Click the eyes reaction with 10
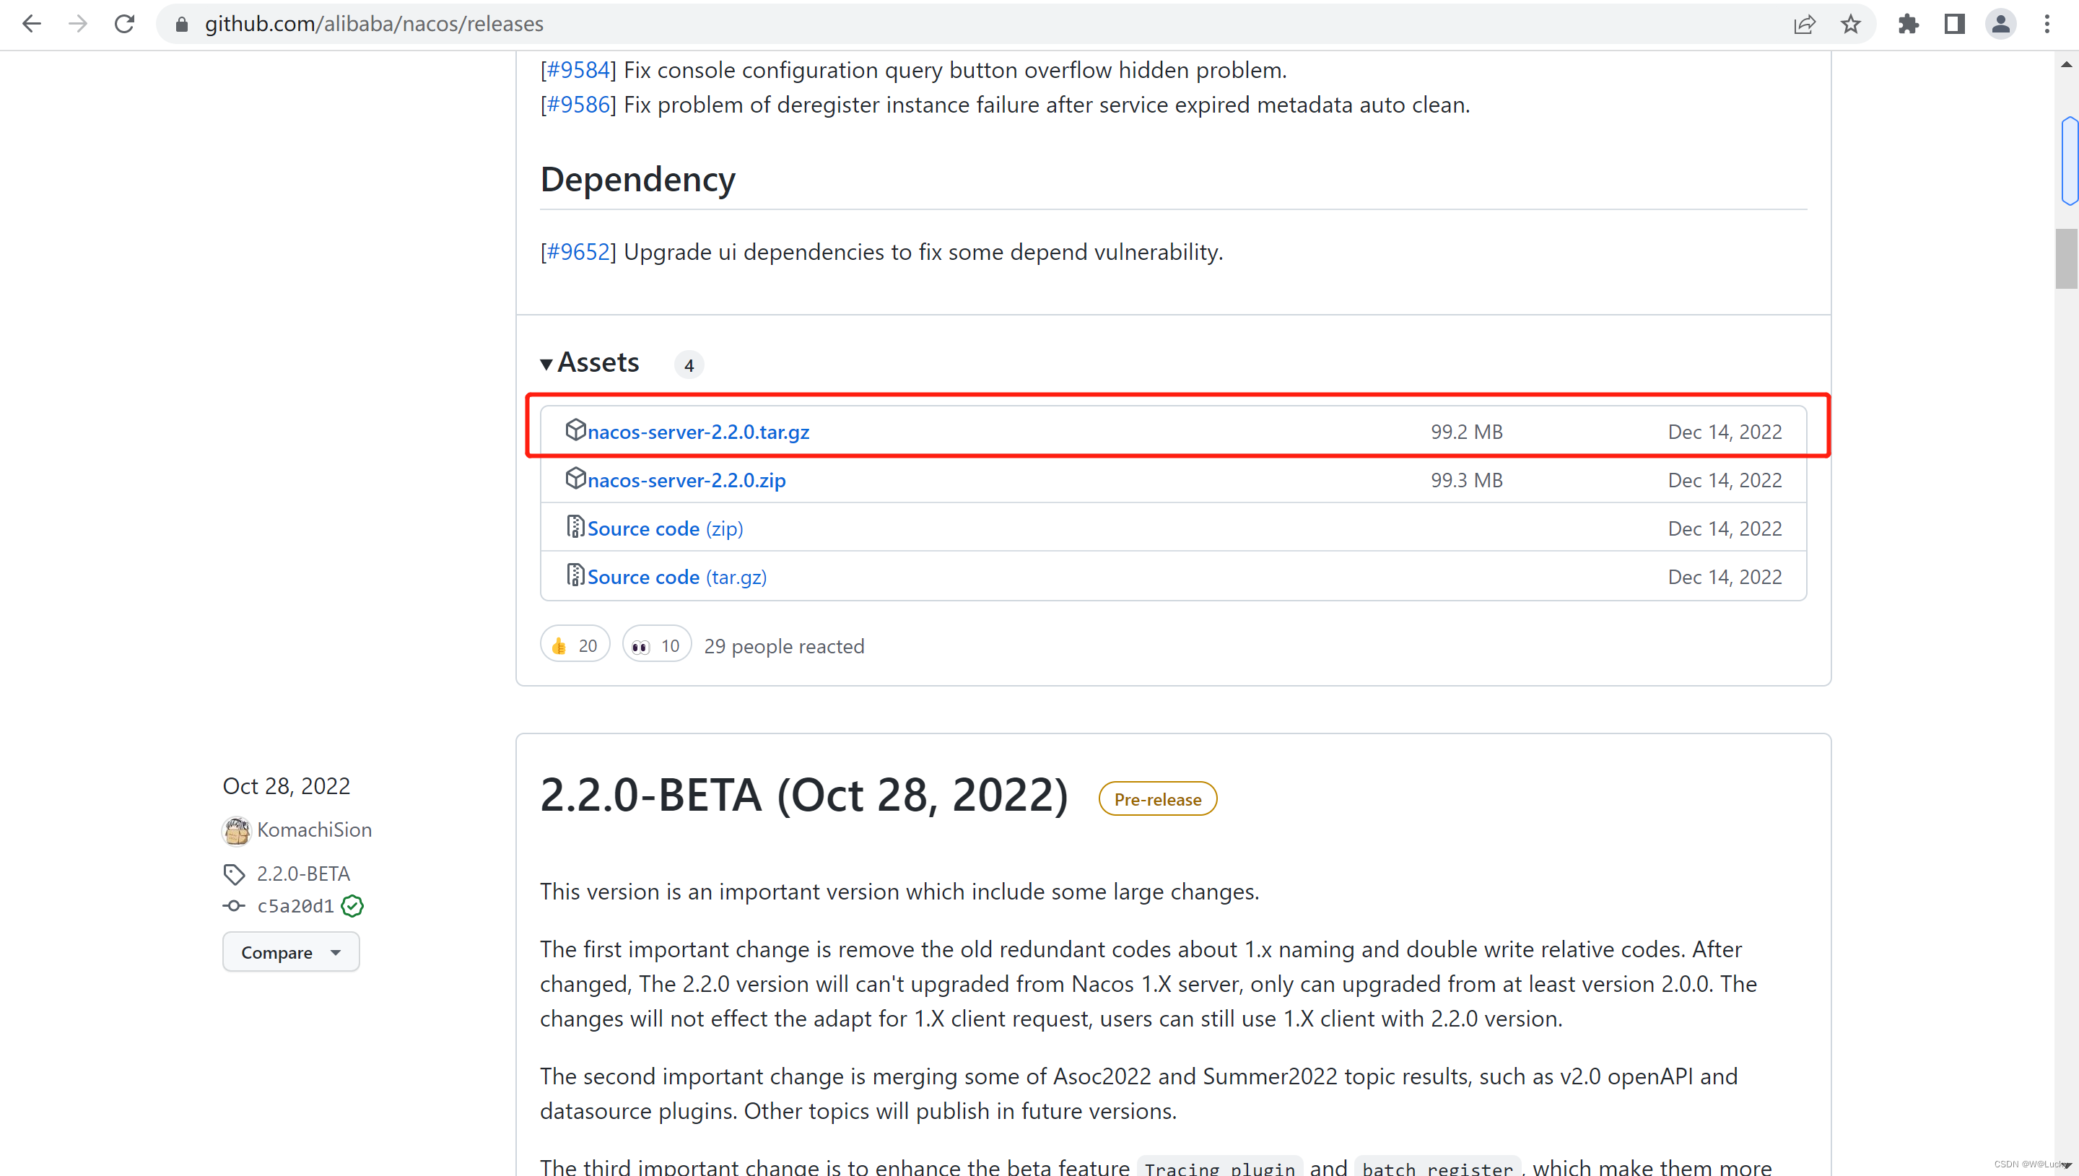The width and height of the screenshot is (2079, 1176). pyautogui.click(x=656, y=645)
